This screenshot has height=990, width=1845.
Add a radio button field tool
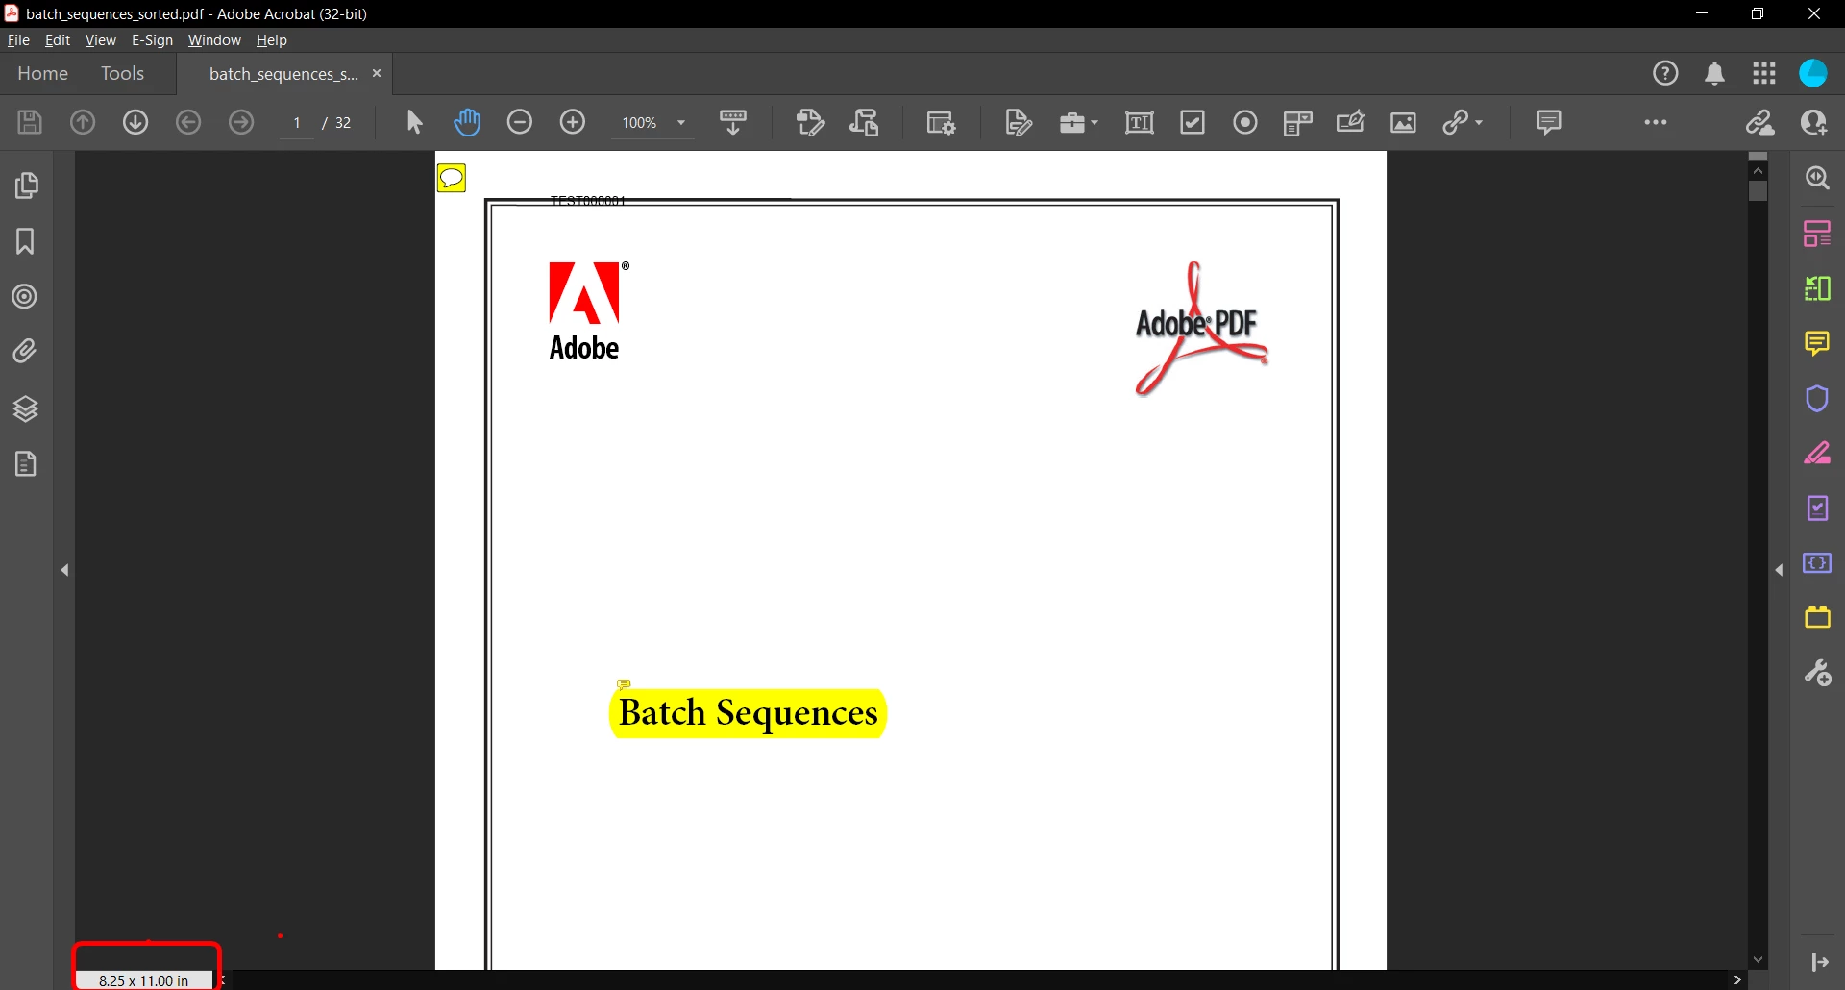pyautogui.click(x=1245, y=123)
